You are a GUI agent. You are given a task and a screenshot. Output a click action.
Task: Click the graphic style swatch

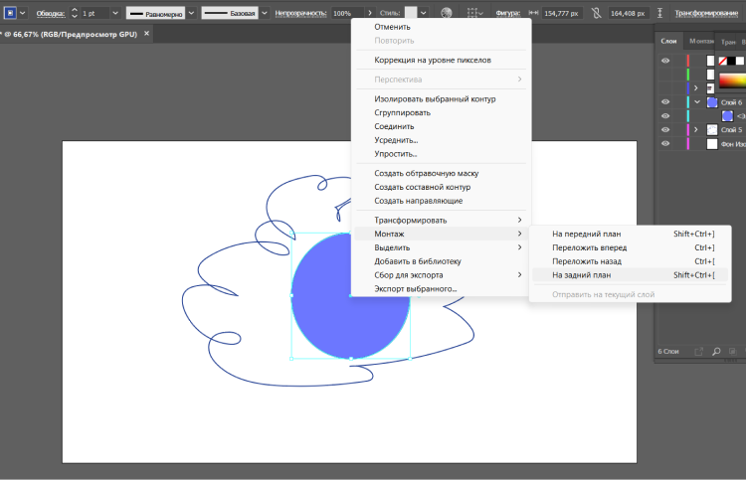click(411, 13)
